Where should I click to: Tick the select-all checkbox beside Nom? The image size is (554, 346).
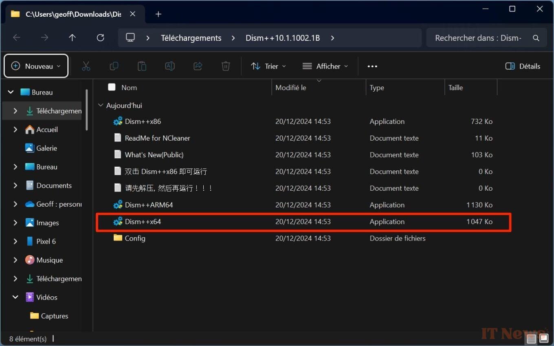(112, 87)
